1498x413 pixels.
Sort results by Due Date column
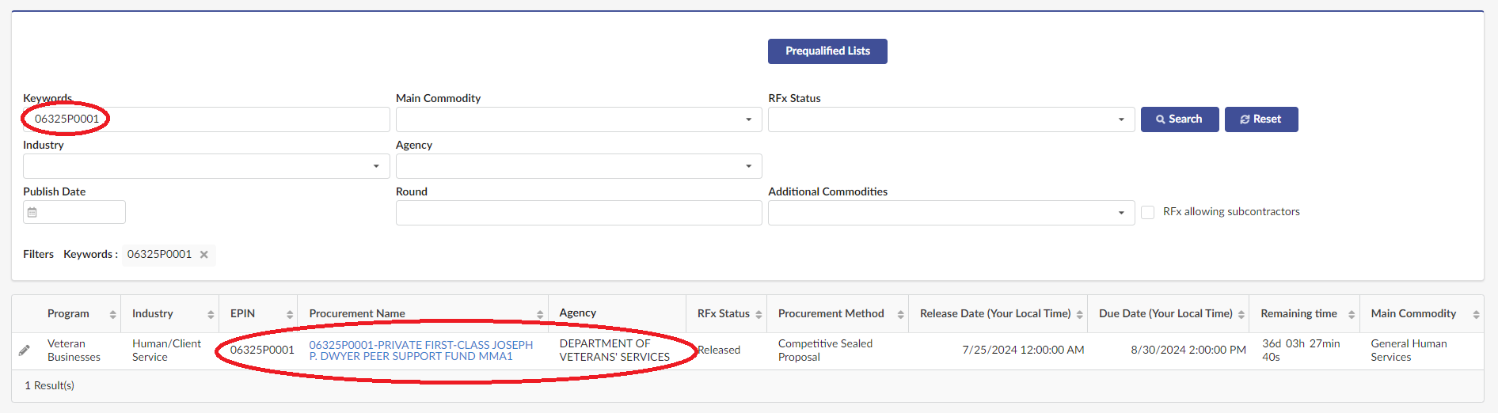click(1241, 315)
